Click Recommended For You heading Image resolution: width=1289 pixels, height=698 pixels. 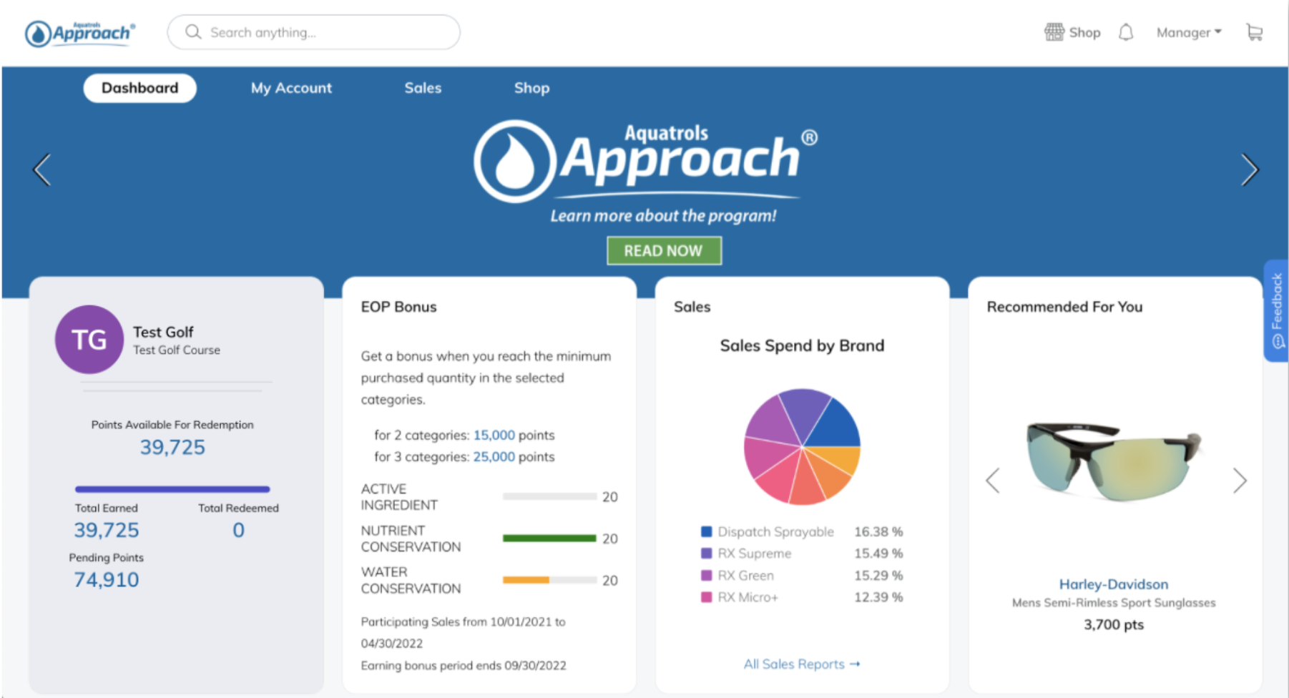[x=1064, y=307]
